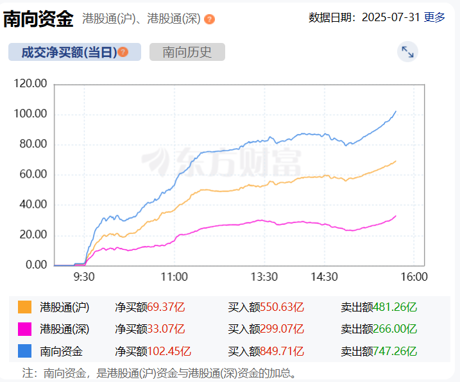Image resolution: width=460 pixels, height=382 pixels.
Task: Click the 40.00 y-axis label
Action: coord(33,204)
